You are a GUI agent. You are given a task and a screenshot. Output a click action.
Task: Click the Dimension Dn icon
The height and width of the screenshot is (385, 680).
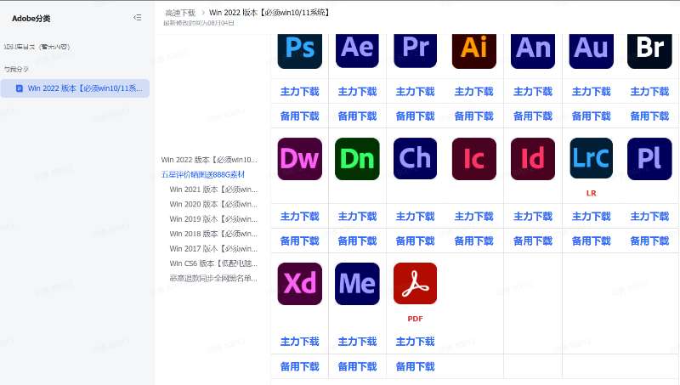coord(357,159)
